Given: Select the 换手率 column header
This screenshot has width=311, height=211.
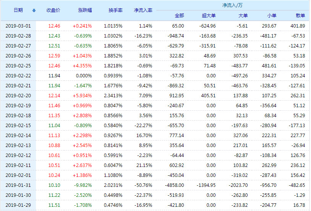Looking at the screenshot, I should (x=115, y=10).
